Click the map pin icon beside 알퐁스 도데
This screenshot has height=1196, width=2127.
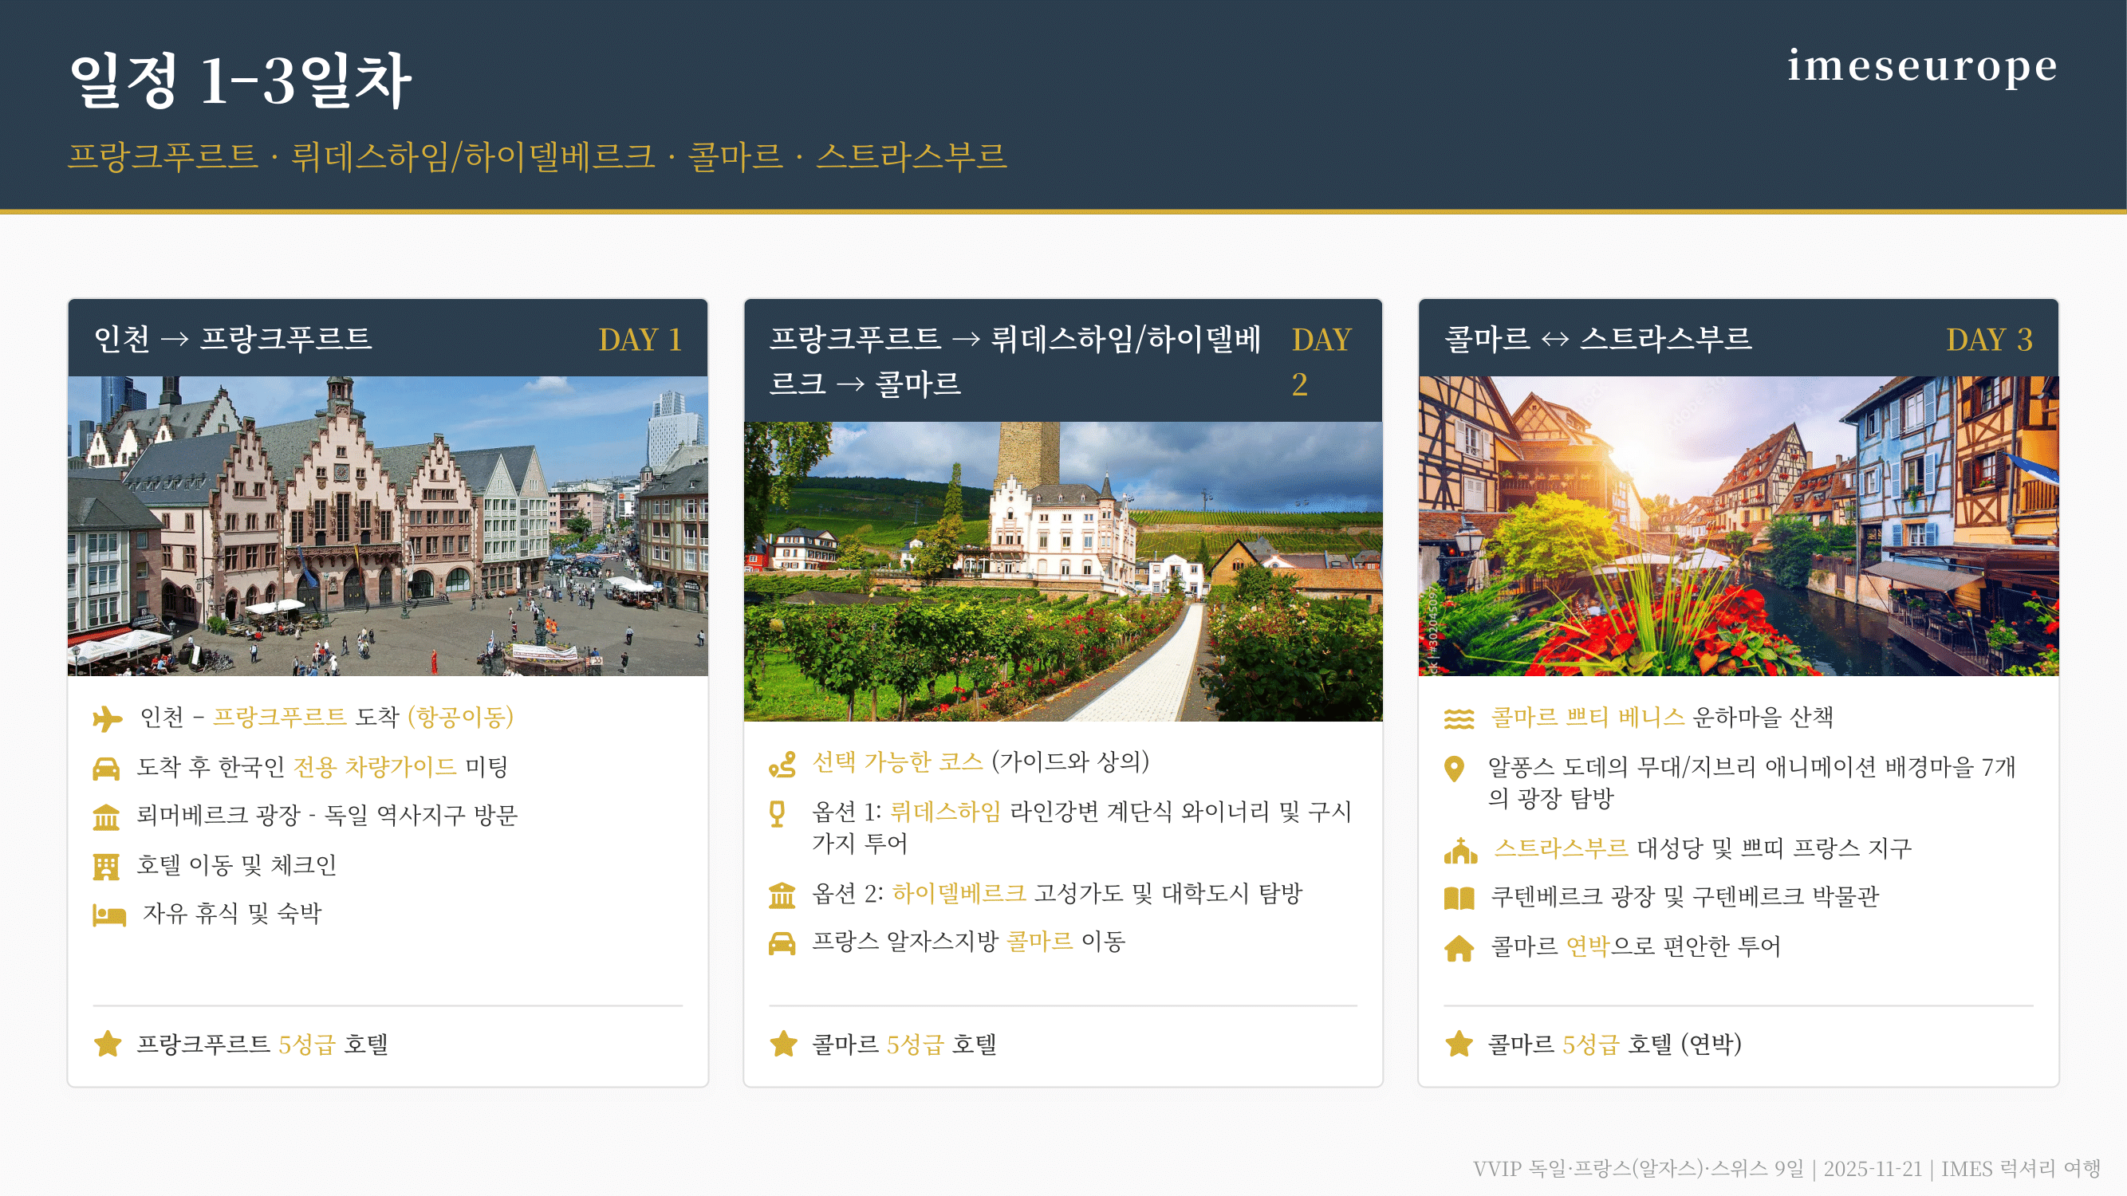[x=1454, y=769]
